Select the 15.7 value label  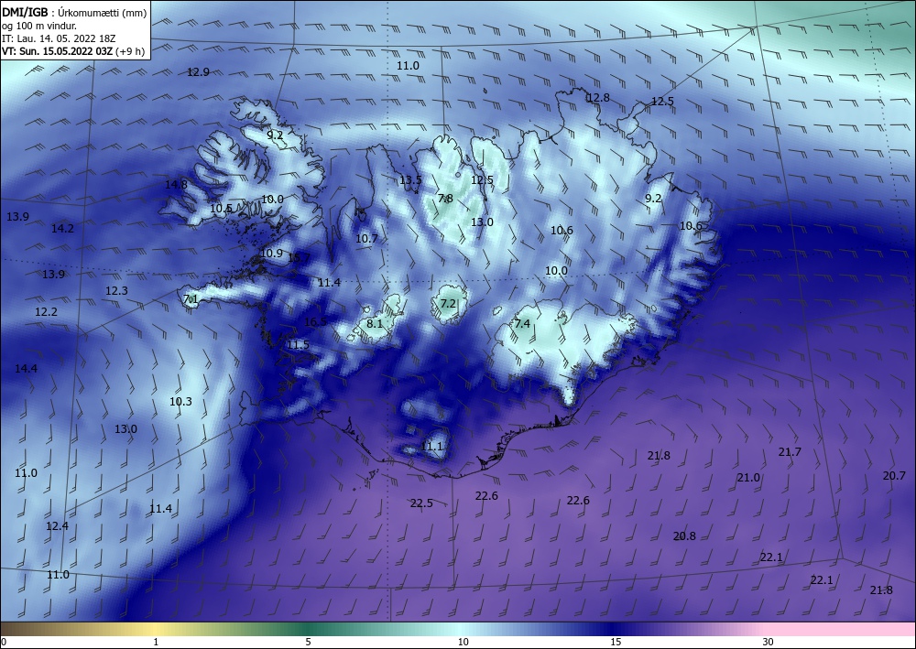(300, 257)
